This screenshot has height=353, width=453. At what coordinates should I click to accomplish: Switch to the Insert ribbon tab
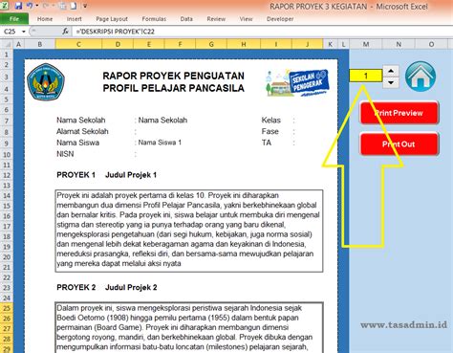coord(75,19)
